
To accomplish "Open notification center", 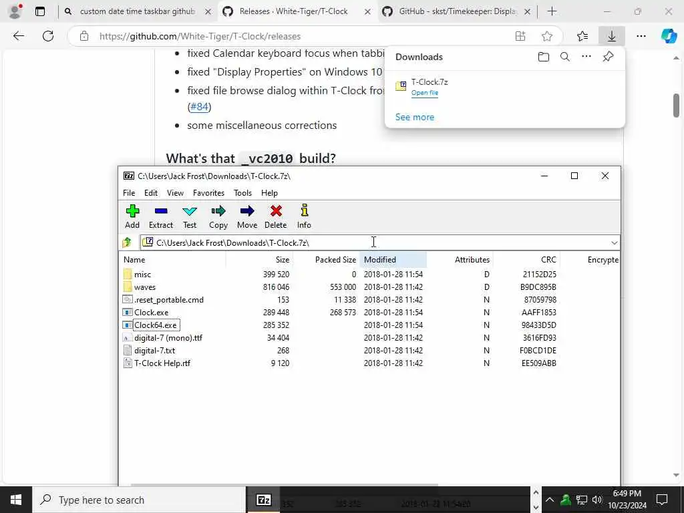I will [x=662, y=500].
